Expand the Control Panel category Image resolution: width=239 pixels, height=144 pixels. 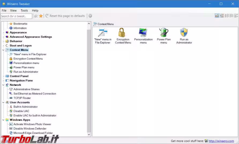tap(3, 76)
